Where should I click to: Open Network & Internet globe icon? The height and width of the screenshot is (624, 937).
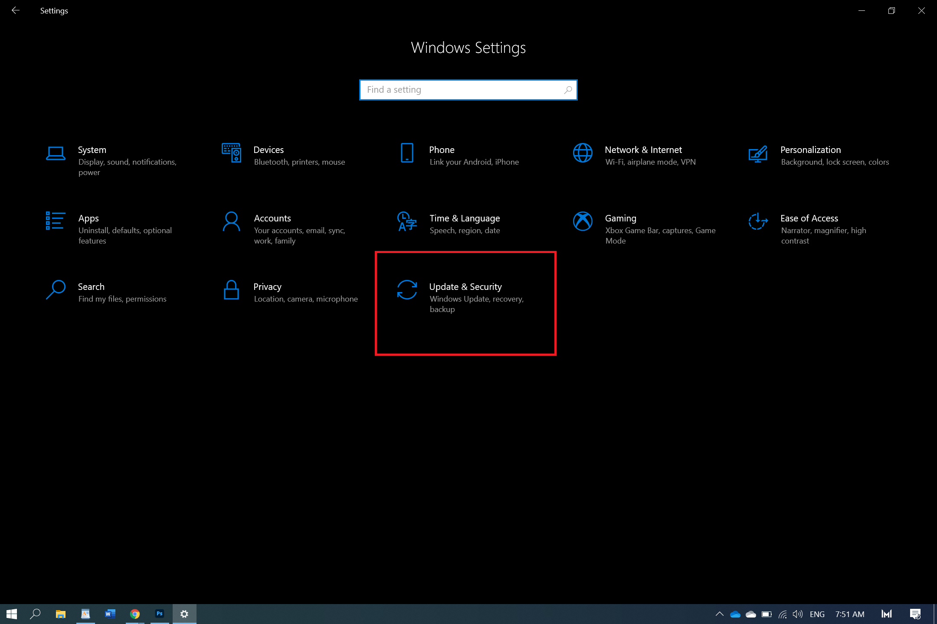[583, 153]
